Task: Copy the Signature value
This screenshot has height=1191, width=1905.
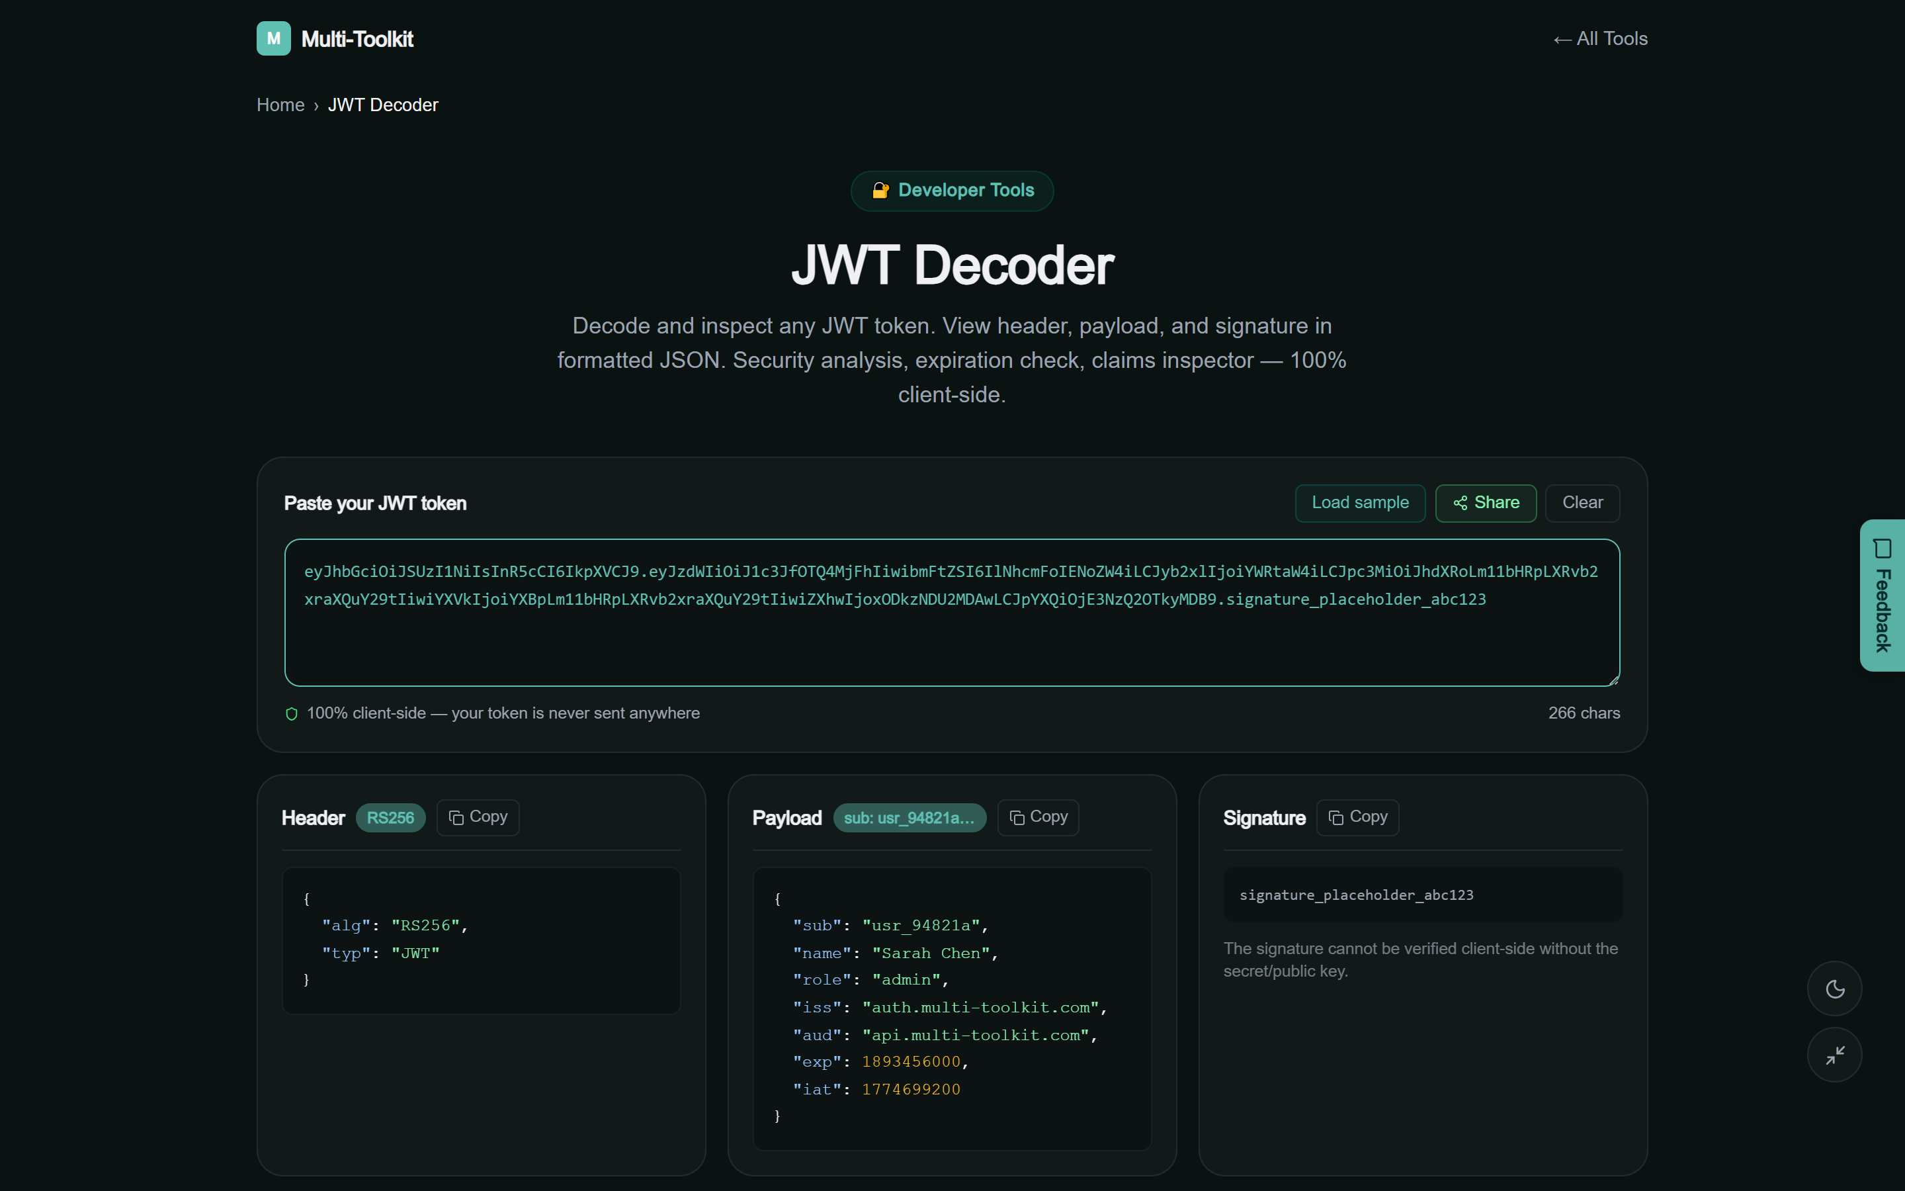Action: pyautogui.click(x=1358, y=817)
